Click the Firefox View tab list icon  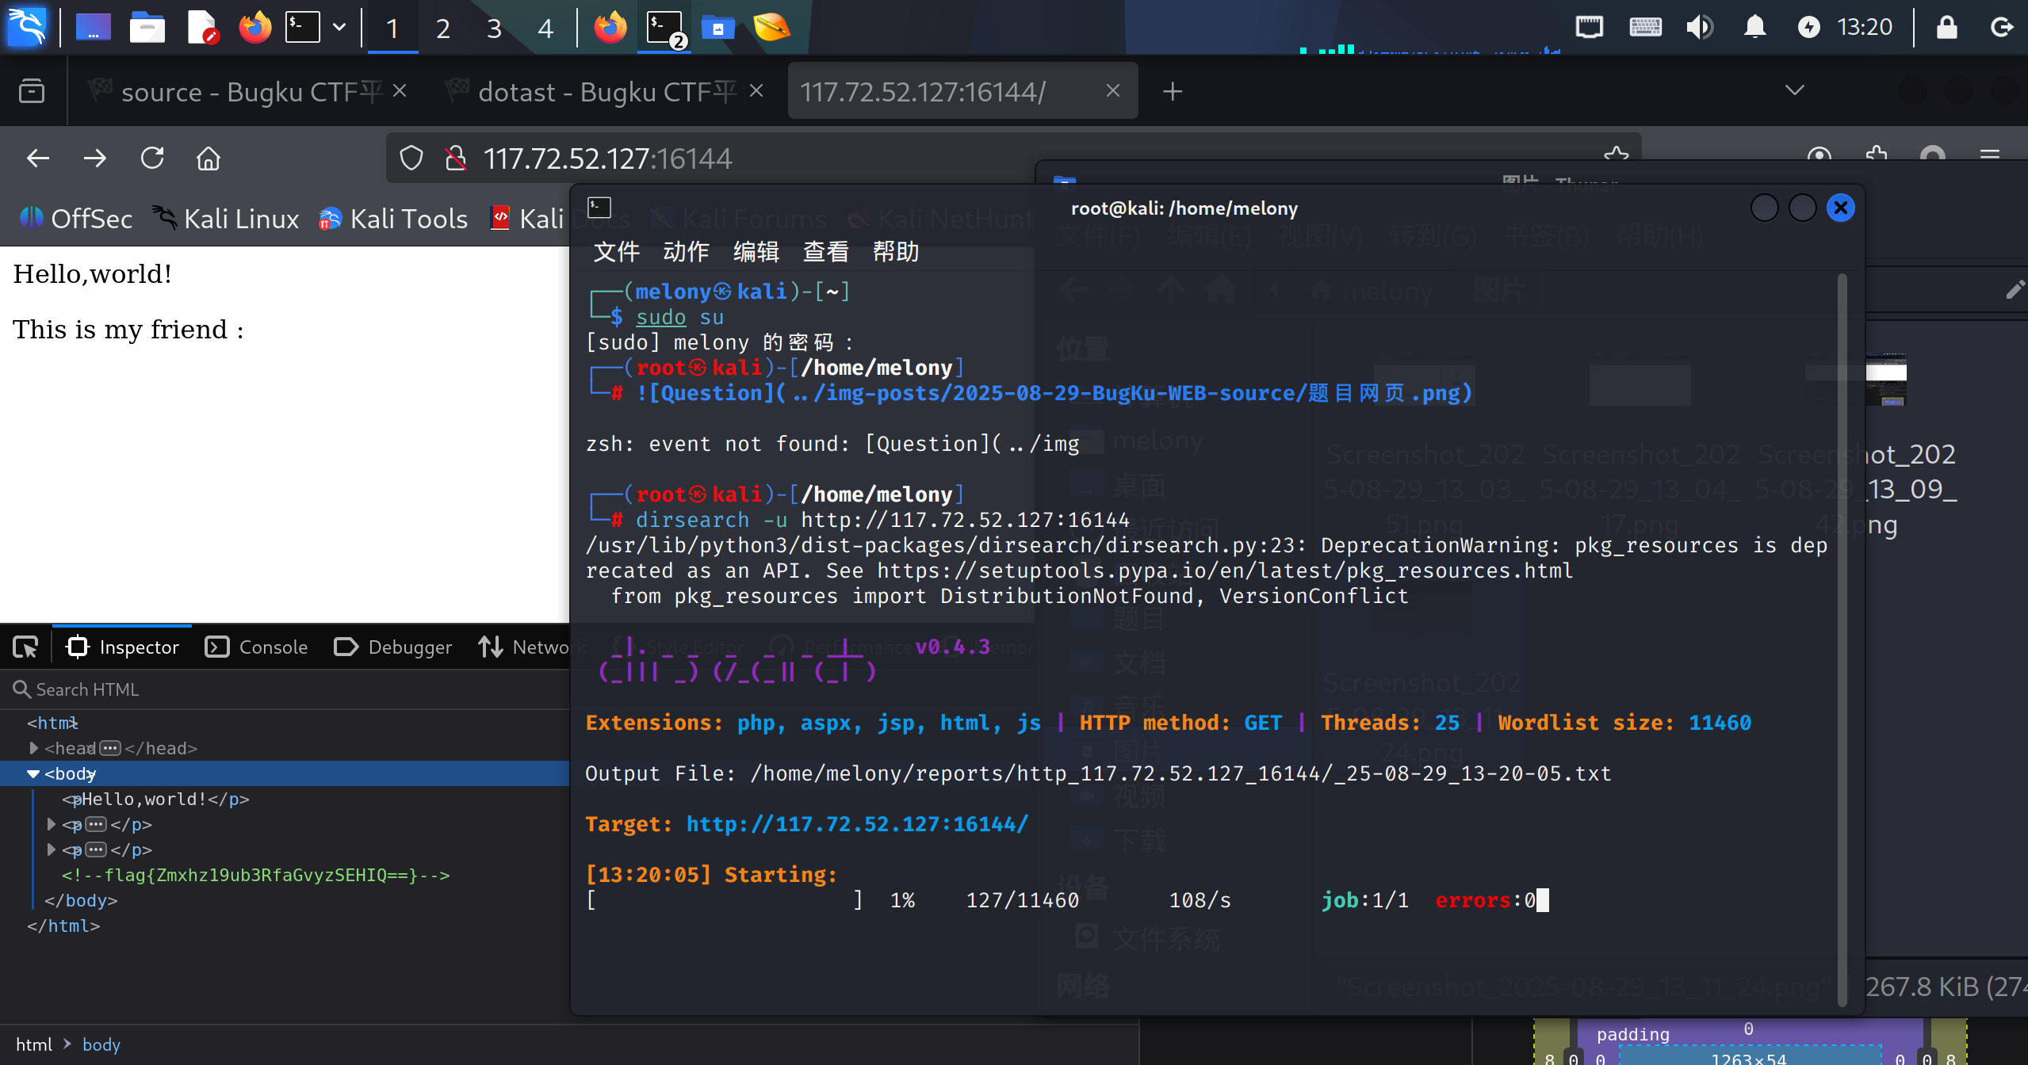point(32,91)
